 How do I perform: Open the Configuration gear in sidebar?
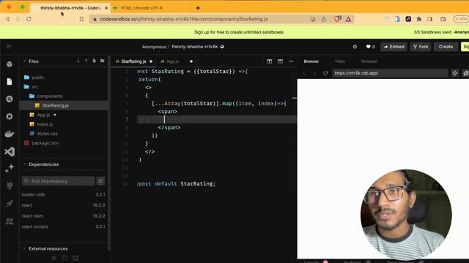pos(10,116)
